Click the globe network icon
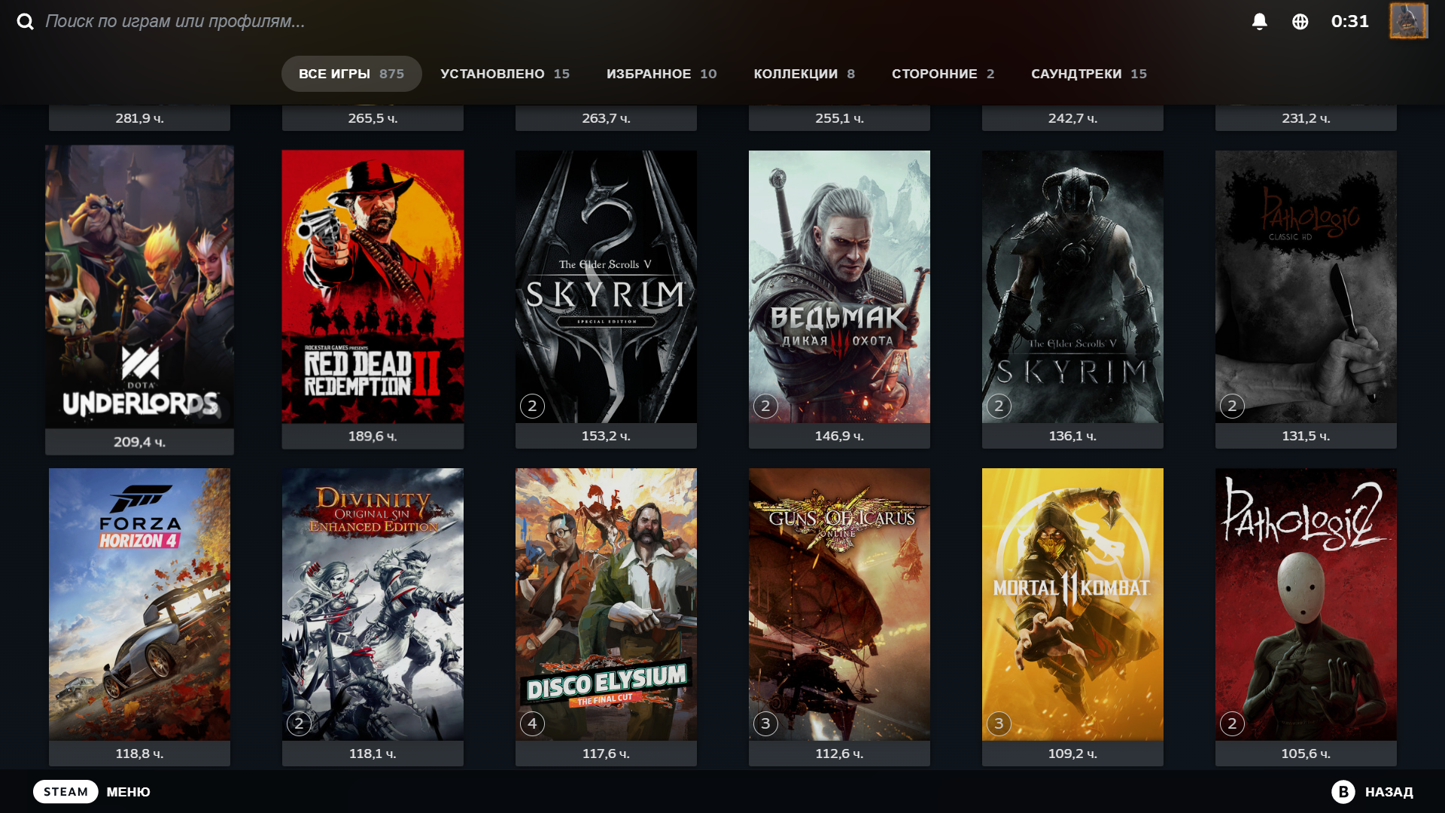The image size is (1445, 813). point(1300,22)
